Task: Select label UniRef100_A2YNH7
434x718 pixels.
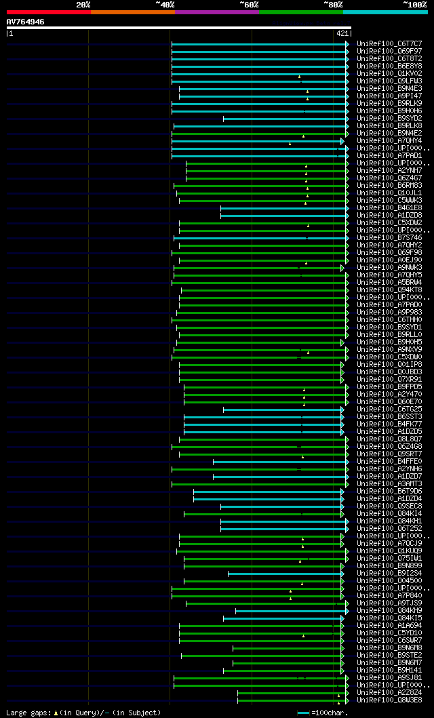Action: [390, 171]
